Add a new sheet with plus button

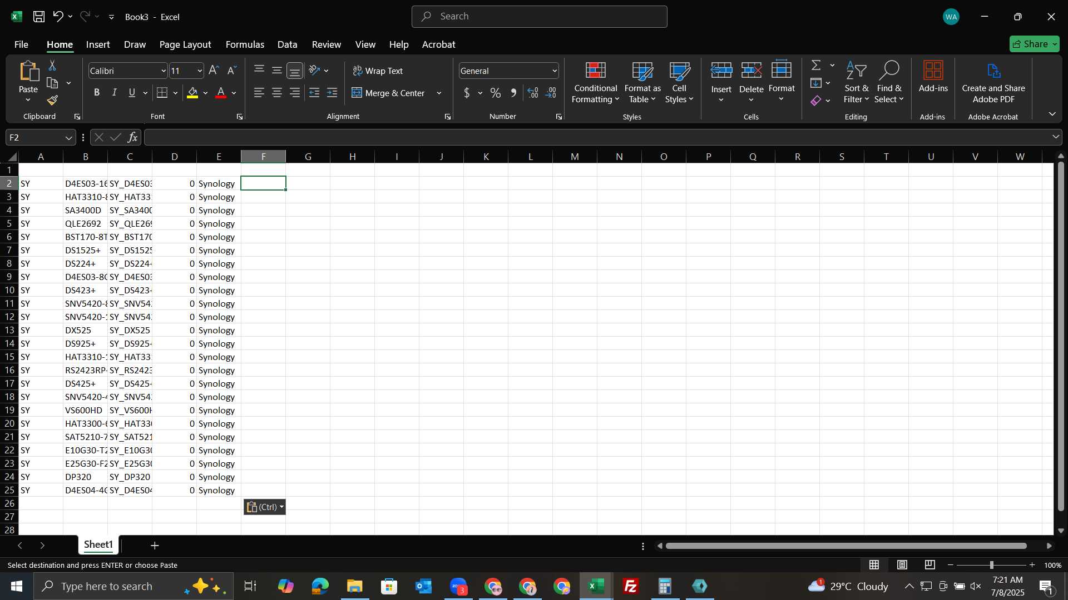[x=155, y=546]
